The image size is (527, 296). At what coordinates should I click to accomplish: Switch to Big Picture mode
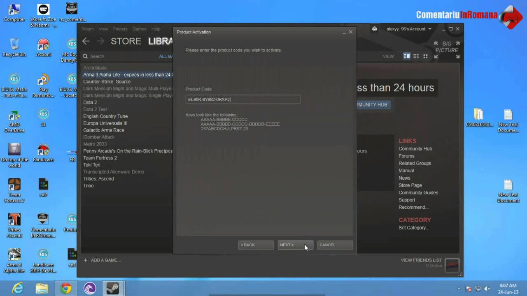pyautogui.click(x=447, y=50)
